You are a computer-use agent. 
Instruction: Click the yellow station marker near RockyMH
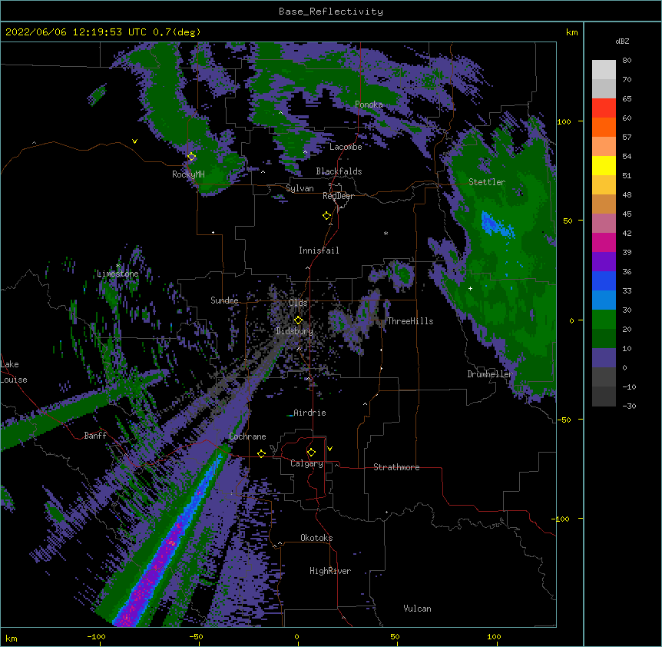[x=191, y=156]
